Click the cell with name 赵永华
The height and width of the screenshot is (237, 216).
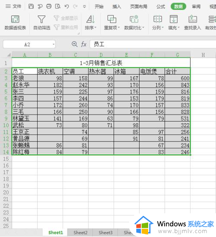click(25, 84)
